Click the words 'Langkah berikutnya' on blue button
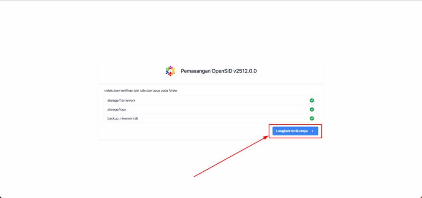The image size is (422, 198). (292, 131)
